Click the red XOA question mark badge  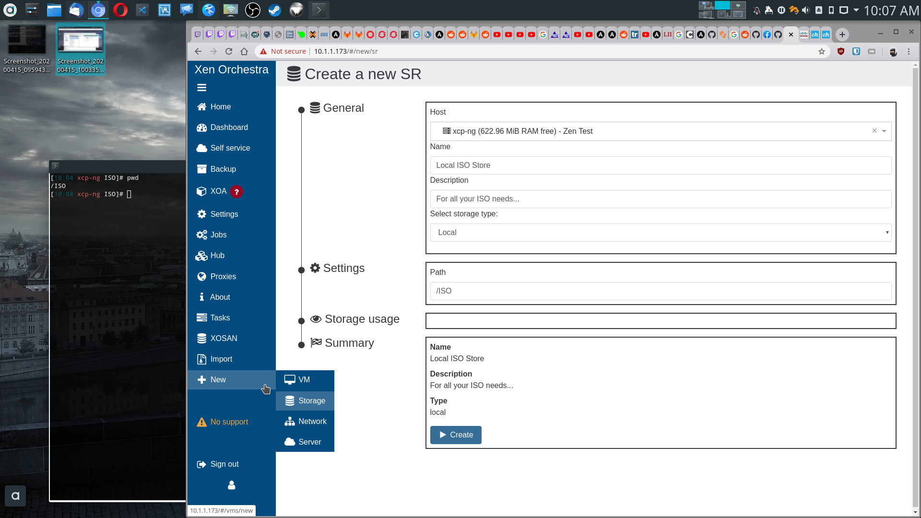point(236,192)
